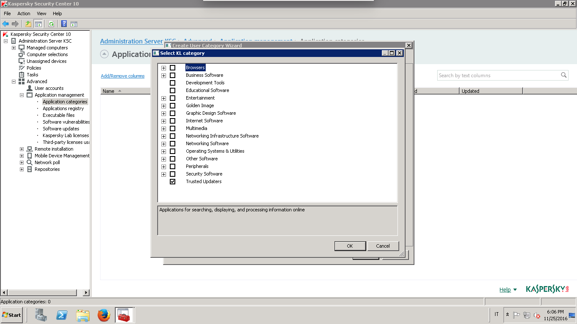Viewport: 577px width, 324px height.
Task: Check the Browsers category checkbox
Action: tap(172, 67)
